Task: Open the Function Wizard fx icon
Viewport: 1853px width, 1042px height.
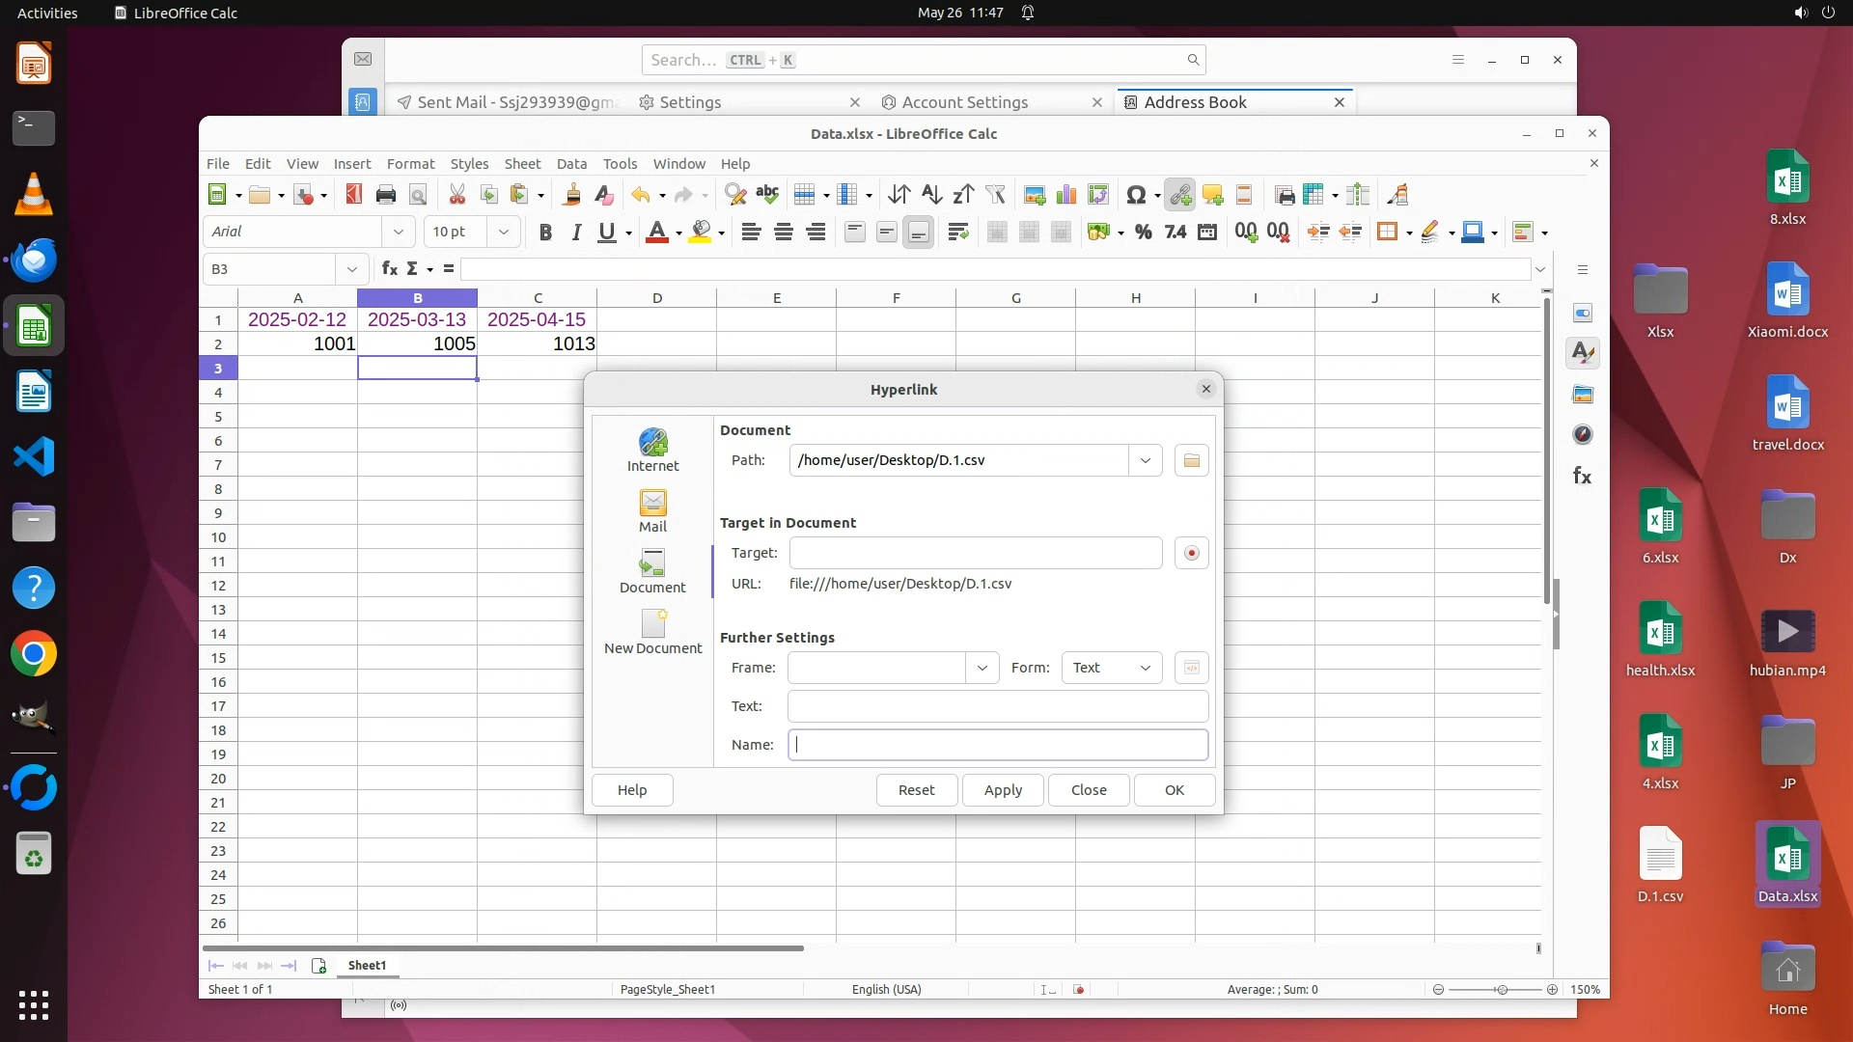Action: pos(389,268)
